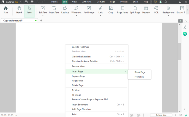
Task: Open the Protect tab
Action: tap(124, 2)
